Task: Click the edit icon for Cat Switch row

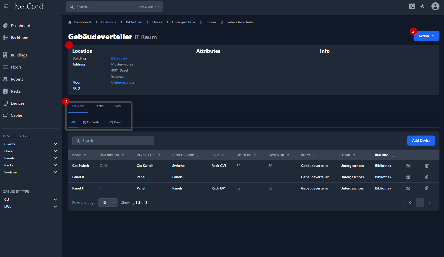Action: pyautogui.click(x=408, y=166)
